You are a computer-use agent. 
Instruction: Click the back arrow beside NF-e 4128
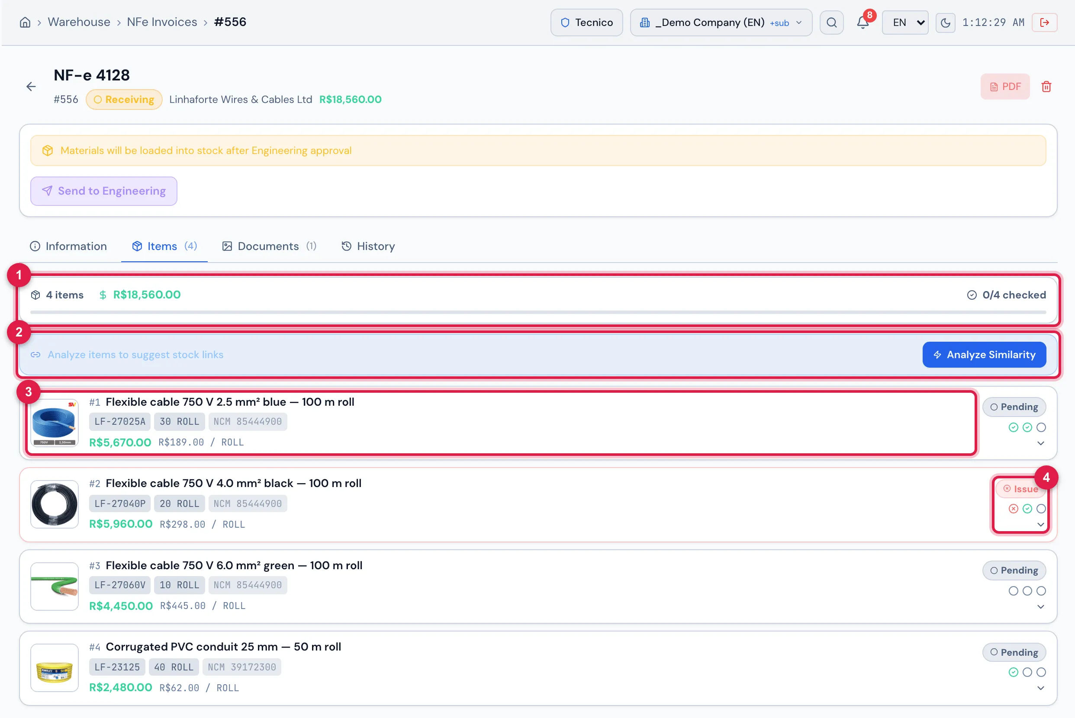31,87
